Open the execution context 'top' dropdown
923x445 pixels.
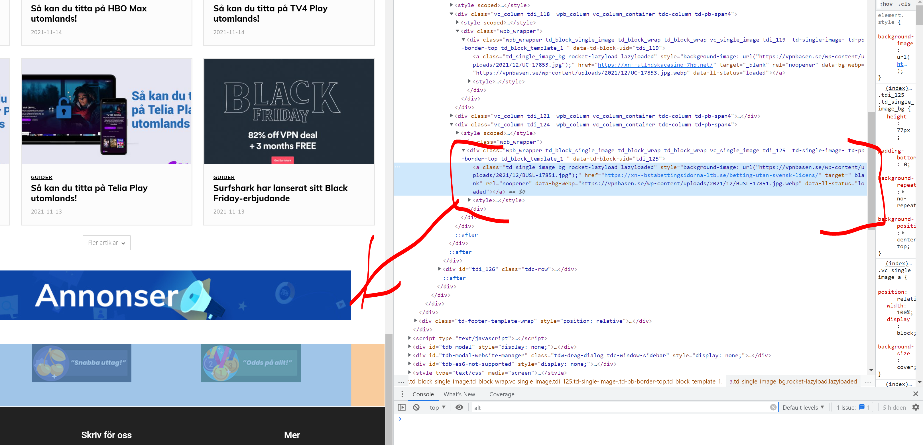[x=437, y=407]
